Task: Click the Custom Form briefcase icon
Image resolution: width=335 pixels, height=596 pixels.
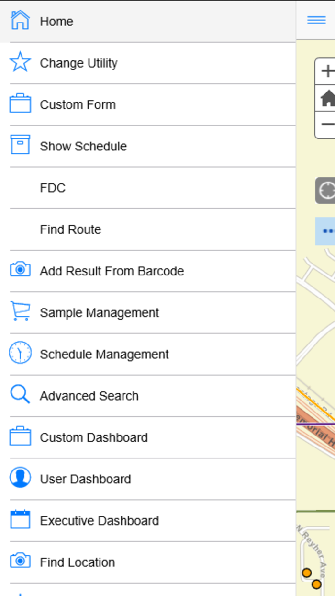Action: [20, 104]
